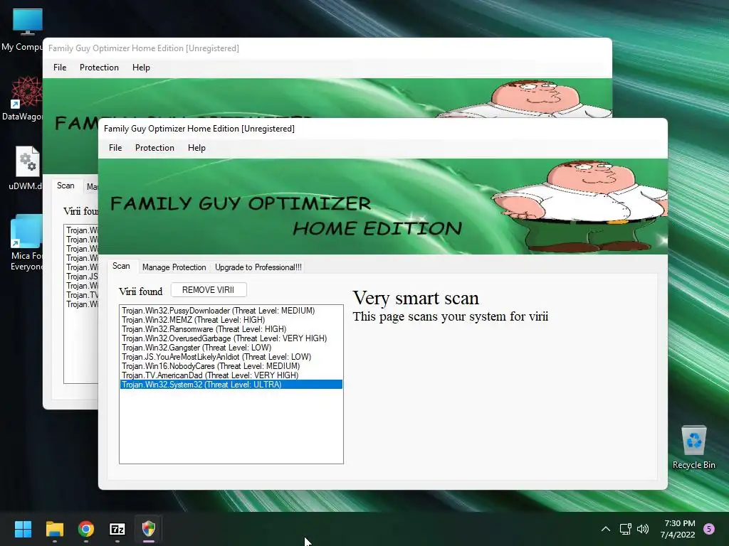Switch to the Manage Protection tab
The image size is (729, 546).
(174, 267)
